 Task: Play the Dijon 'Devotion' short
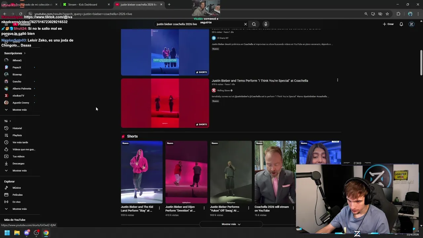click(x=186, y=172)
